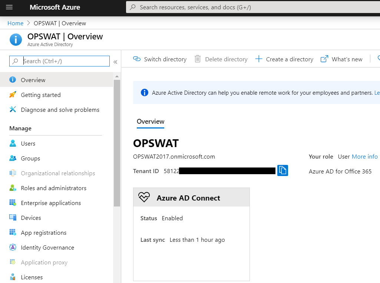The height and width of the screenshot is (283, 380).
Task: Click the trash can Delete directory icon
Action: [x=198, y=59]
